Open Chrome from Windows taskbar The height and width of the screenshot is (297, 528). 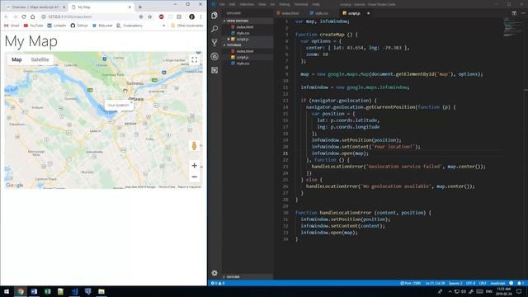(x=21, y=291)
